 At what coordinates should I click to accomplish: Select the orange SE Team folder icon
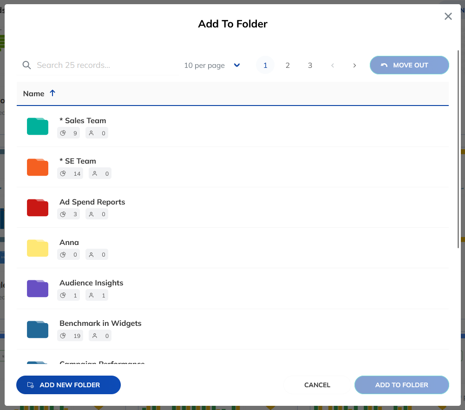(x=38, y=167)
